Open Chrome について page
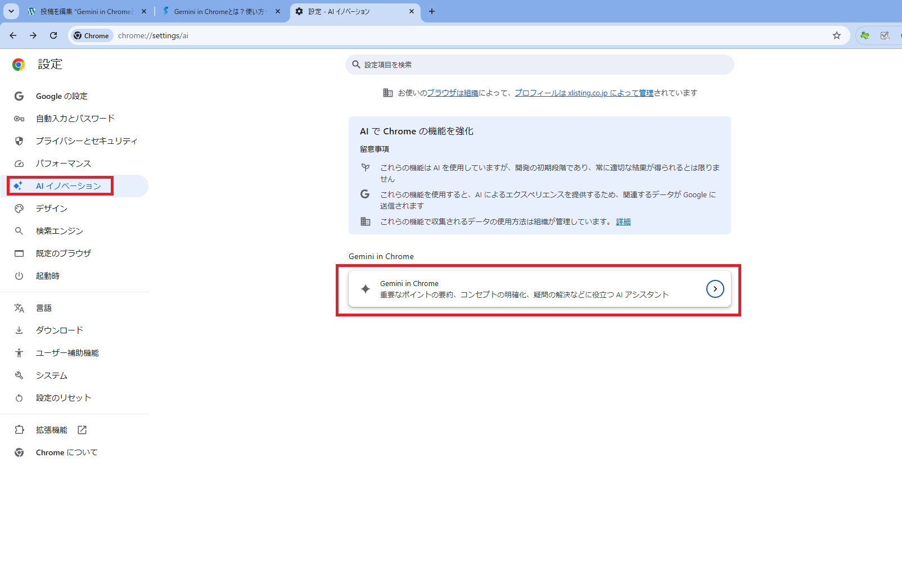The width and height of the screenshot is (902, 562). (x=75, y=452)
